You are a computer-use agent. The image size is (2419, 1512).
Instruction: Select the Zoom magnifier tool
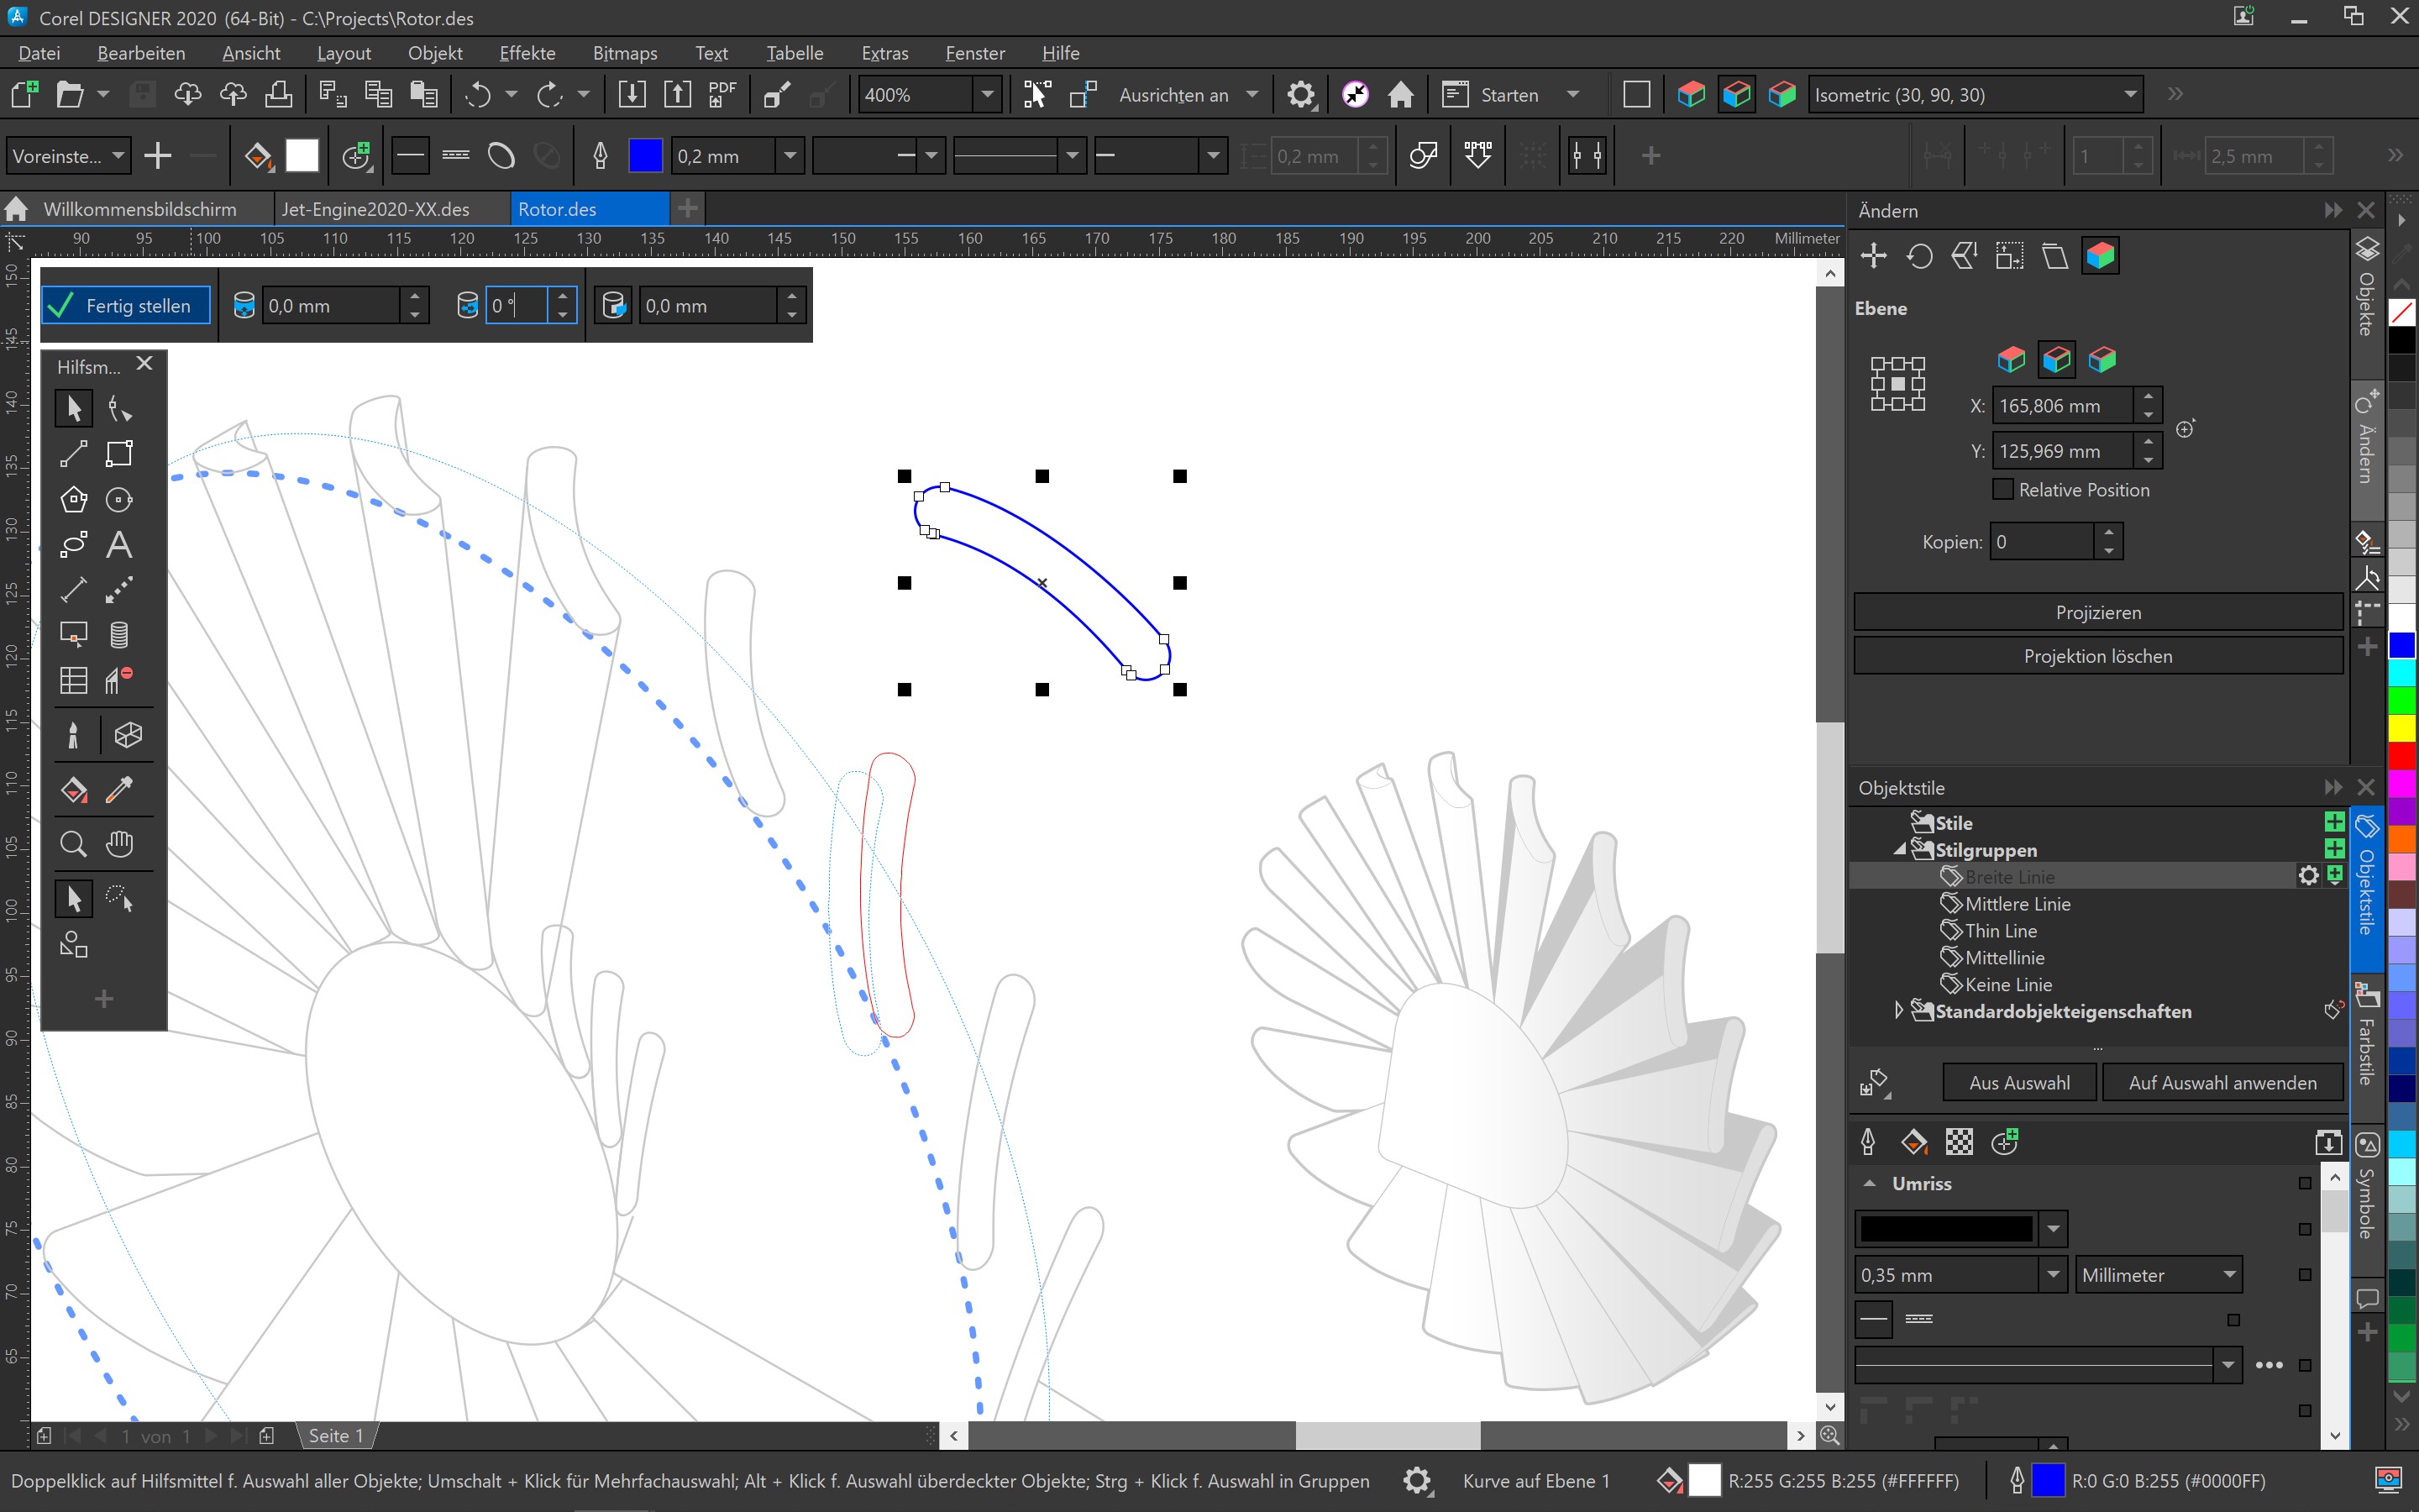(73, 844)
